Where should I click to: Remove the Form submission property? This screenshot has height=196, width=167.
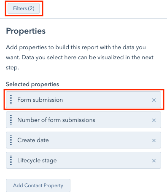[x=154, y=100]
